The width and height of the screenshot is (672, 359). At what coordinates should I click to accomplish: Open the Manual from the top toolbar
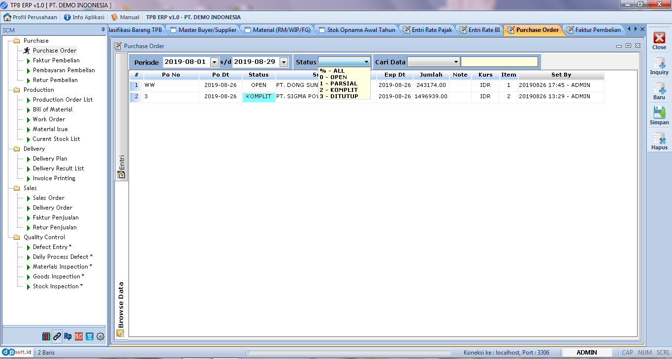pos(125,17)
